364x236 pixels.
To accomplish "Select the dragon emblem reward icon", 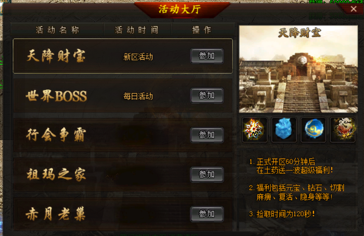I will coord(342,130).
